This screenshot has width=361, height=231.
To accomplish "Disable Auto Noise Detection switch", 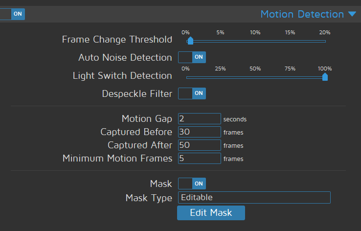I will click(x=192, y=57).
